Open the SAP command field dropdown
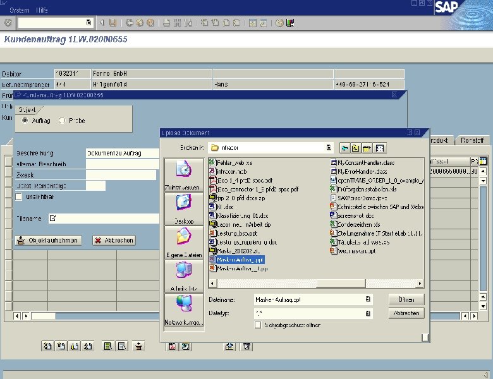The height and width of the screenshot is (379, 493). pos(88,23)
